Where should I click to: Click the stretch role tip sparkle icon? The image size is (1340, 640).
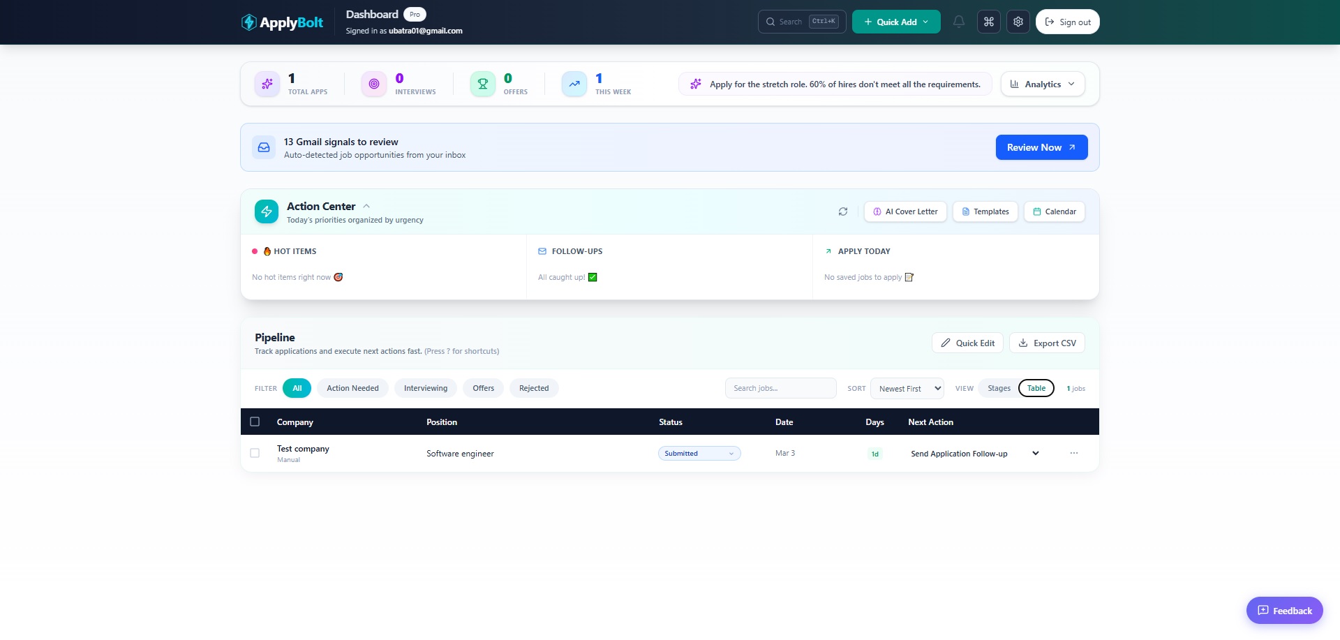coord(696,84)
